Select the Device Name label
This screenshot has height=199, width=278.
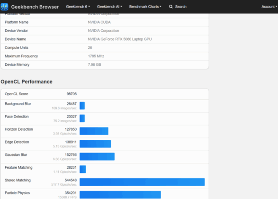16,39
